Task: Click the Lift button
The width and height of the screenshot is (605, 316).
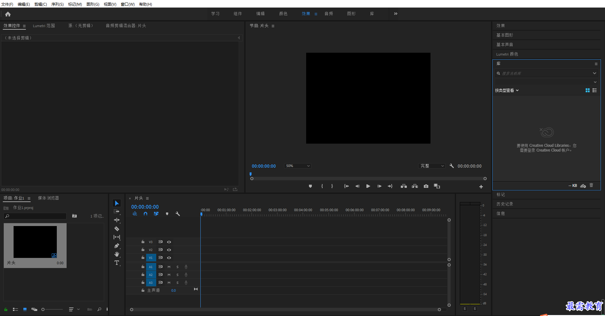Action: 404,186
